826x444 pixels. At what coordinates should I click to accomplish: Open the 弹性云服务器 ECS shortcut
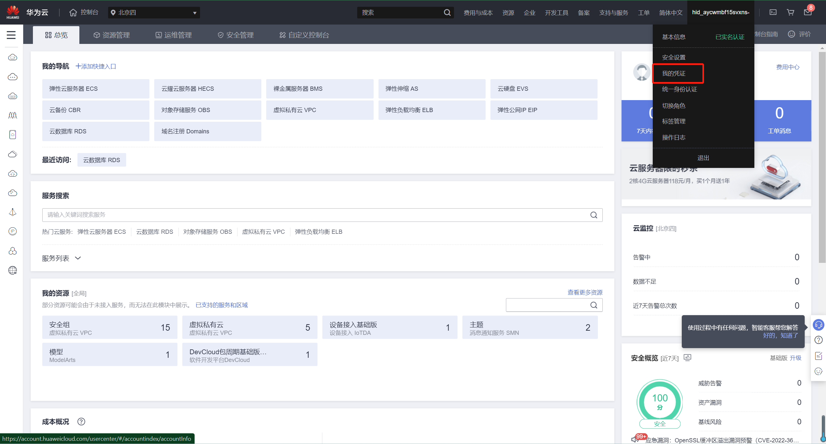pos(96,89)
